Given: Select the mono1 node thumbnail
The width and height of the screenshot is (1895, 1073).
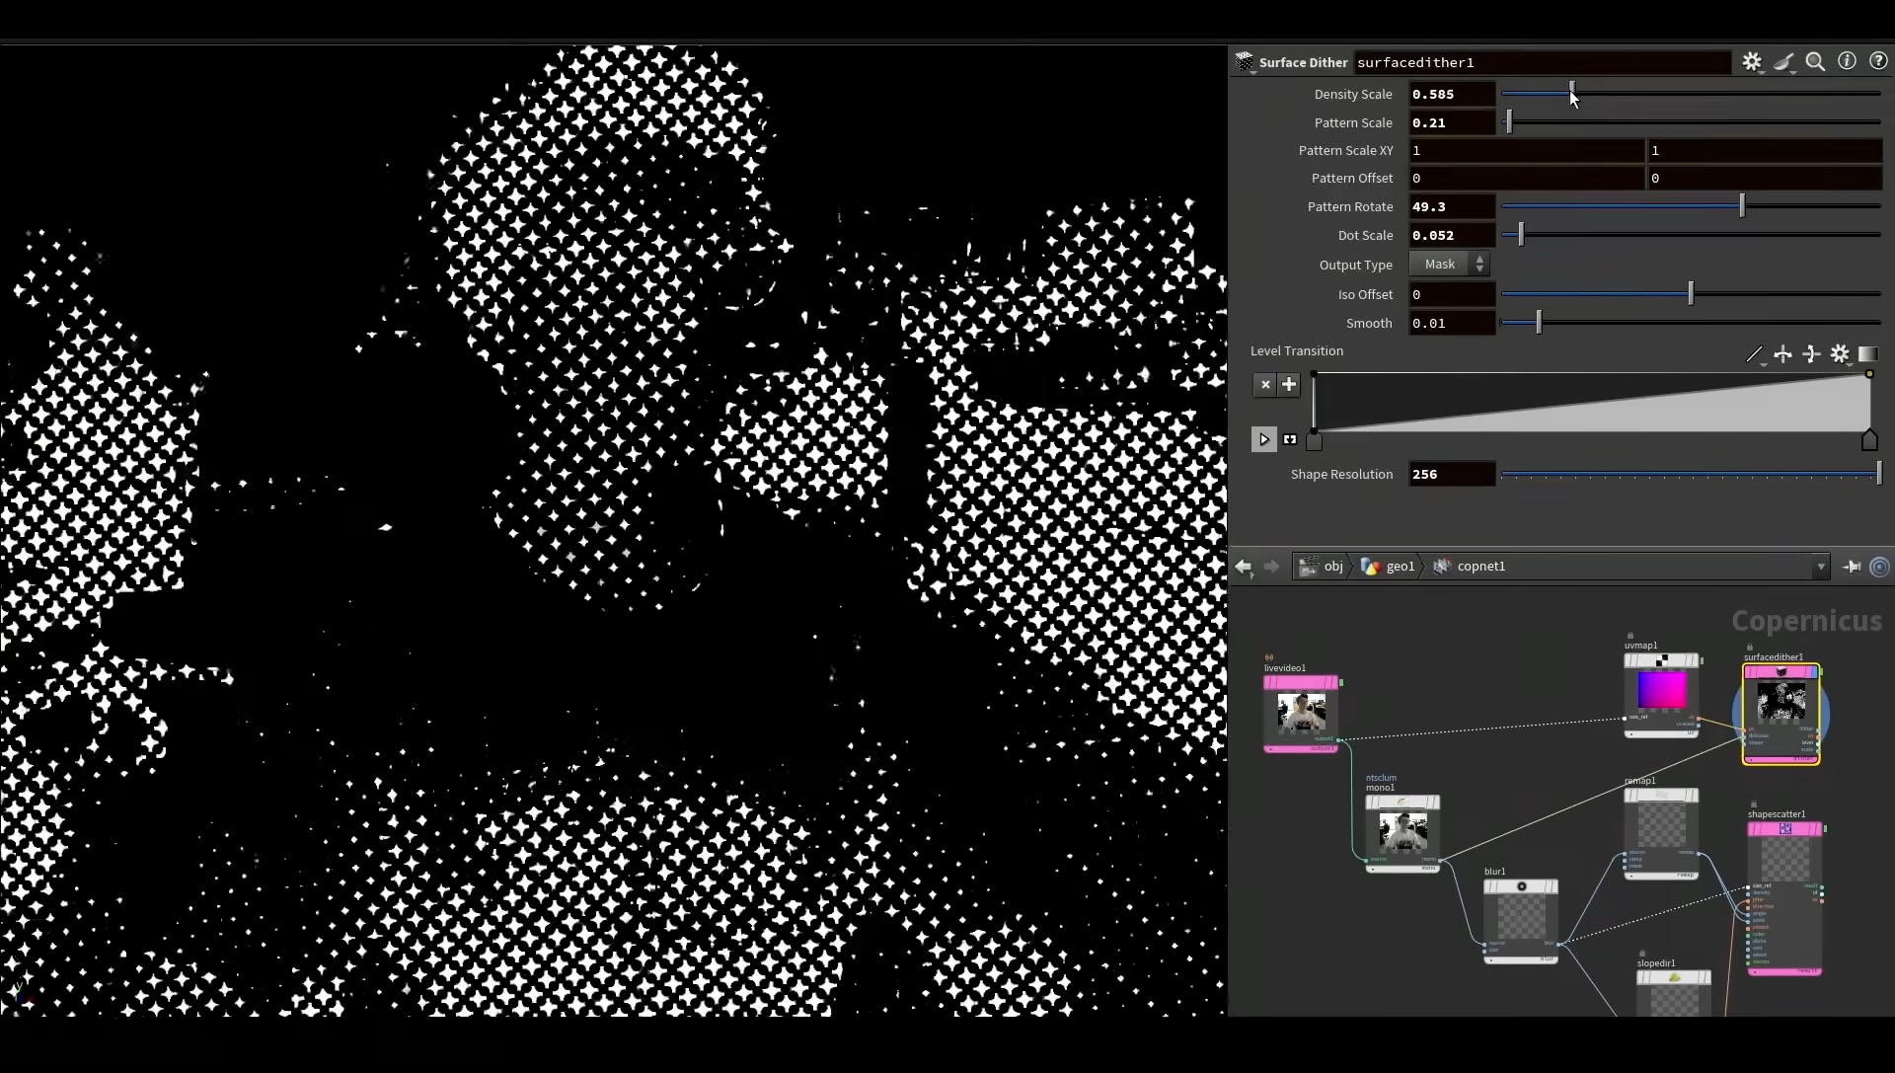Looking at the screenshot, I should (x=1402, y=832).
